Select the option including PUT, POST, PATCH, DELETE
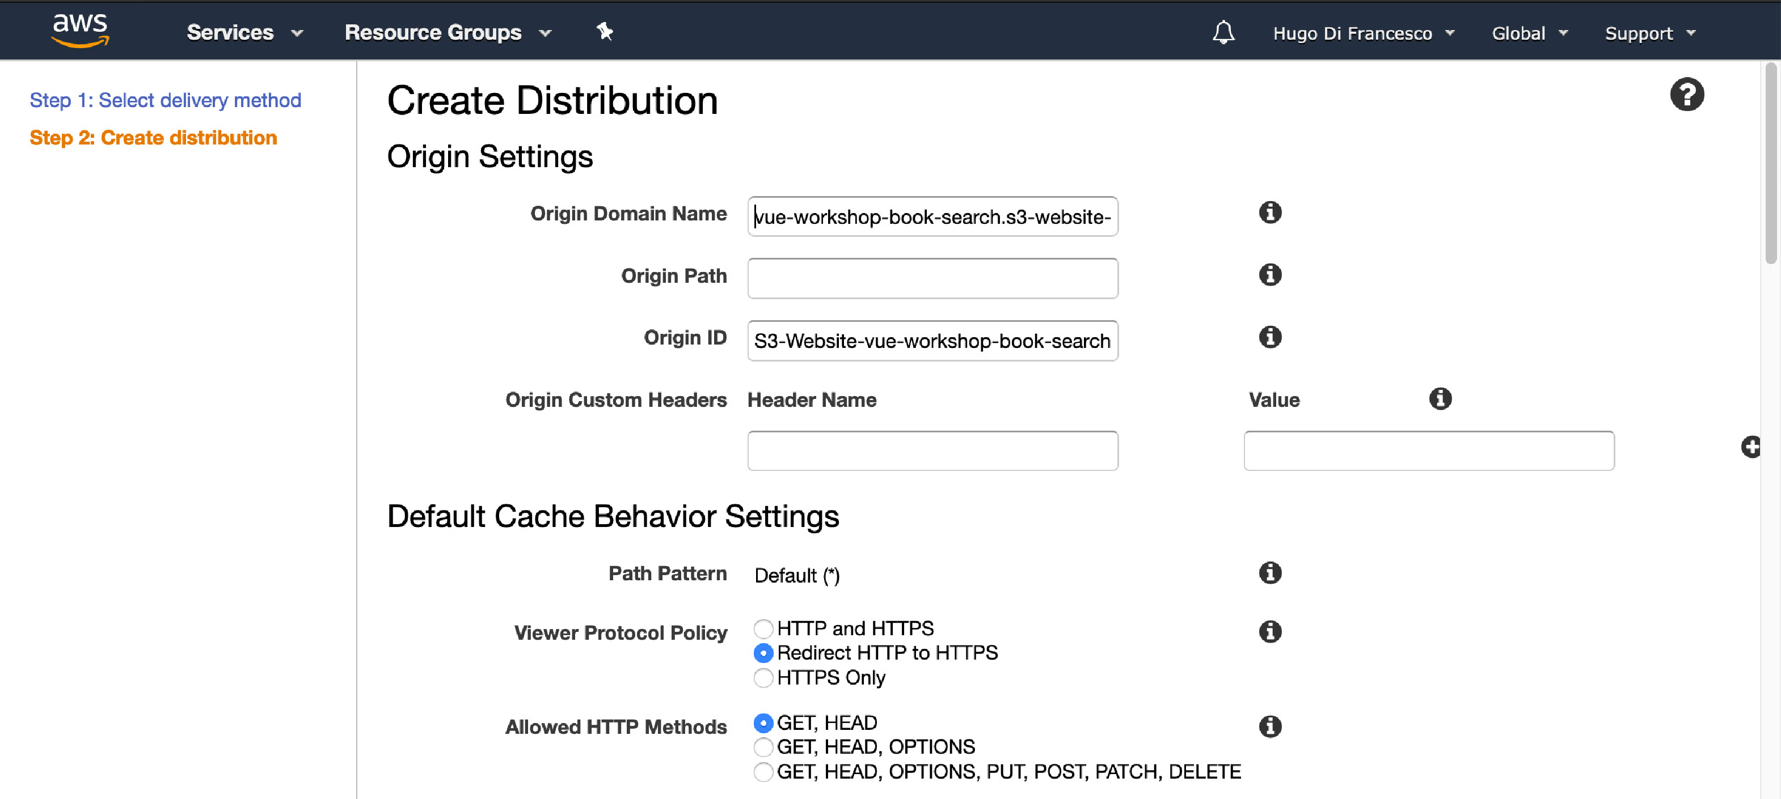 763,771
